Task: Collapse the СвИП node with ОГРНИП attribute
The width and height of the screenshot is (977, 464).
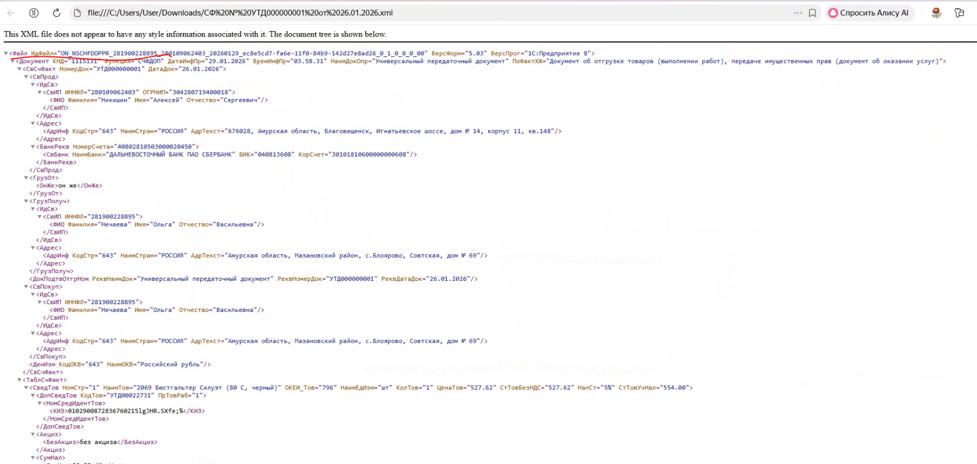Action: point(39,92)
